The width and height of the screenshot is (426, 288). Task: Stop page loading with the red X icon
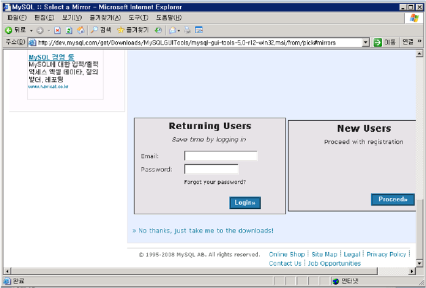58,30
